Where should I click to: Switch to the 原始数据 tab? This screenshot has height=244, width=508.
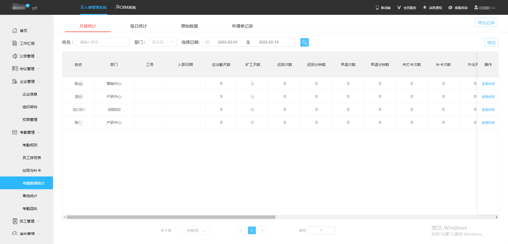[x=189, y=26]
